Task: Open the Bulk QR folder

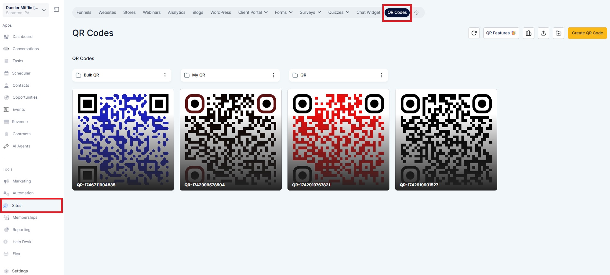Action: (122, 75)
